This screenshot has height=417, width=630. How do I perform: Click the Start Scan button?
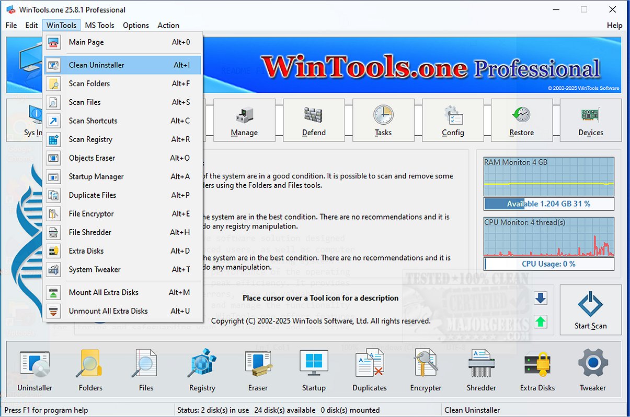coord(591,309)
